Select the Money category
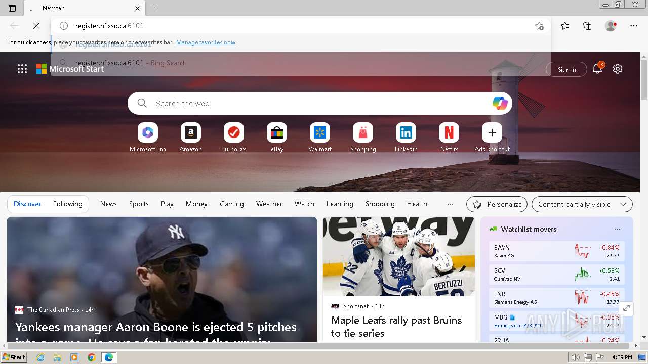This screenshot has height=364, width=648. 196,204
